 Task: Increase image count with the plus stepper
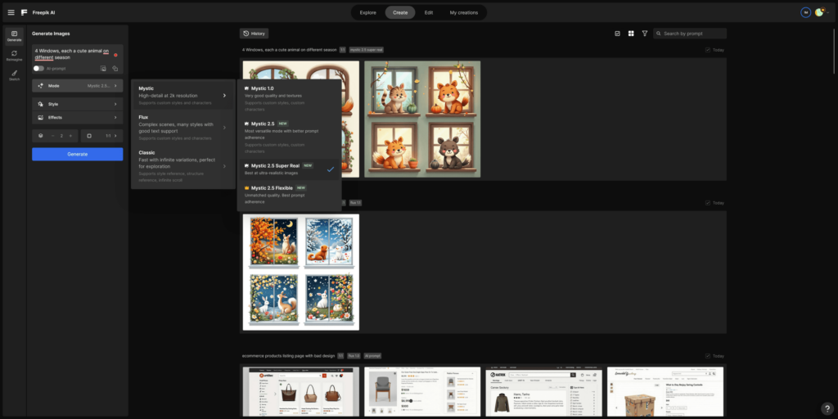click(x=70, y=135)
